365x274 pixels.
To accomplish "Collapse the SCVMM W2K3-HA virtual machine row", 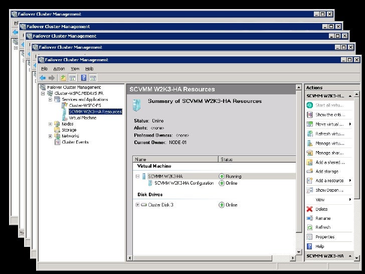I will (x=137, y=177).
